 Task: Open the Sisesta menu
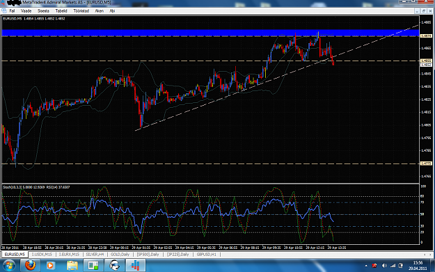[43, 11]
